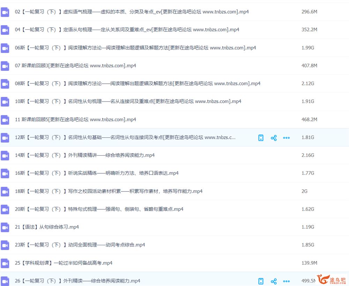This screenshot has height=286, width=349.
Task: Click video icon of 20斯 特殊句式梳理
Action: coord(5,210)
